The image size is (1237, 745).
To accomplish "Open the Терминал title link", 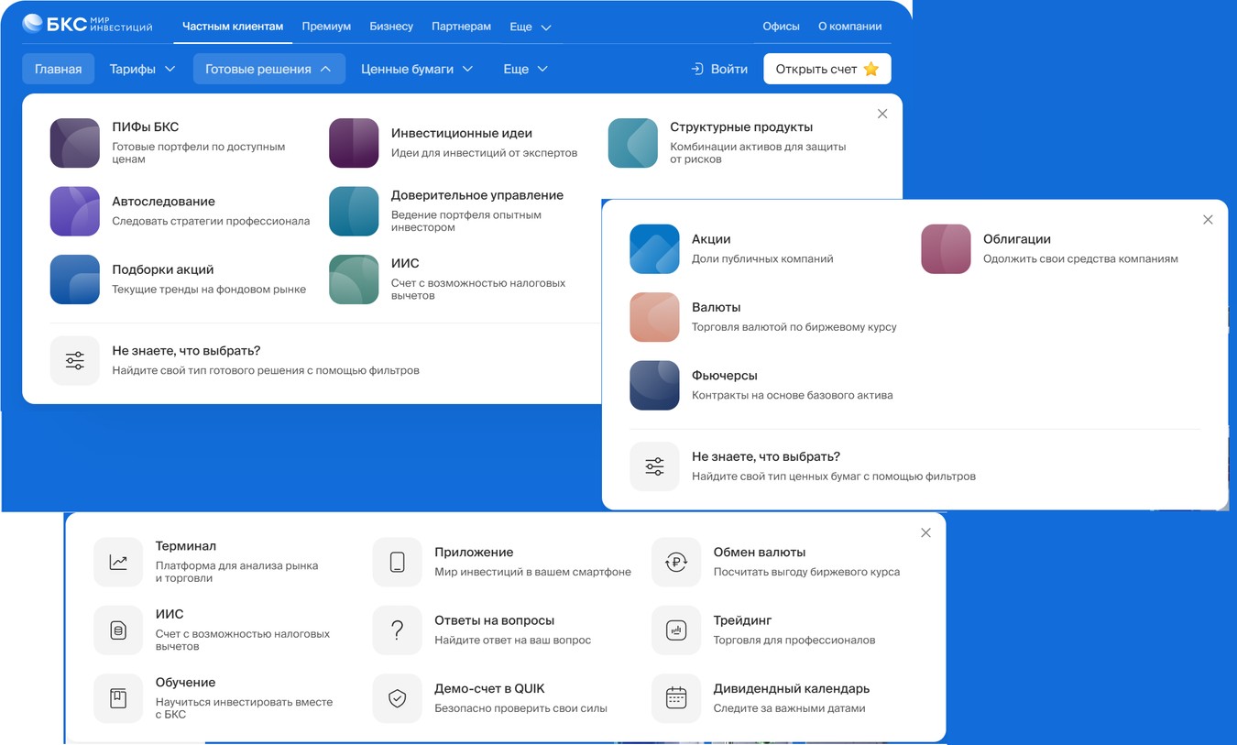I will (186, 546).
